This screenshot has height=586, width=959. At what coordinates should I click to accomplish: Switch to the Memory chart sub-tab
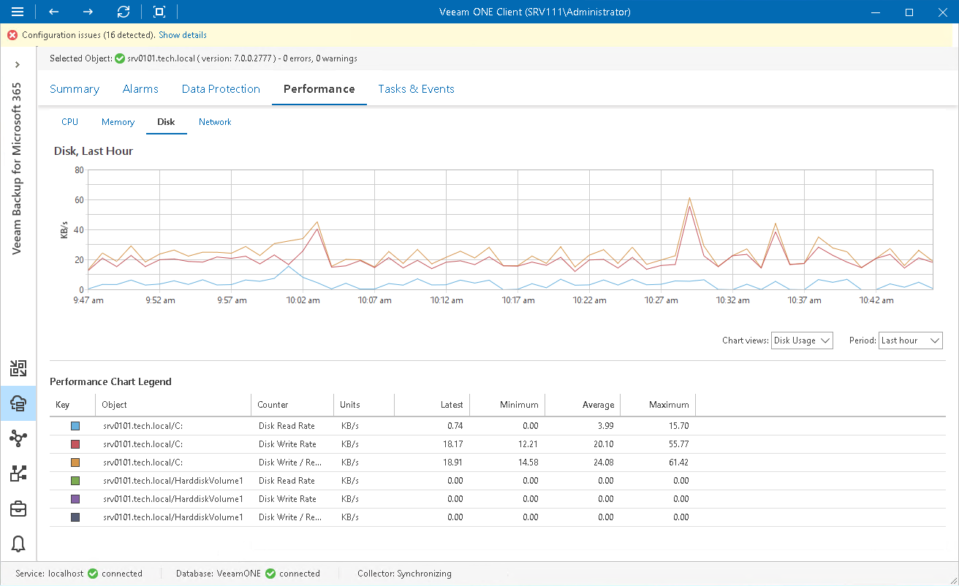click(118, 122)
